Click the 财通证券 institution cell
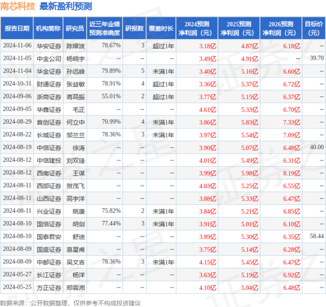 point(49,84)
